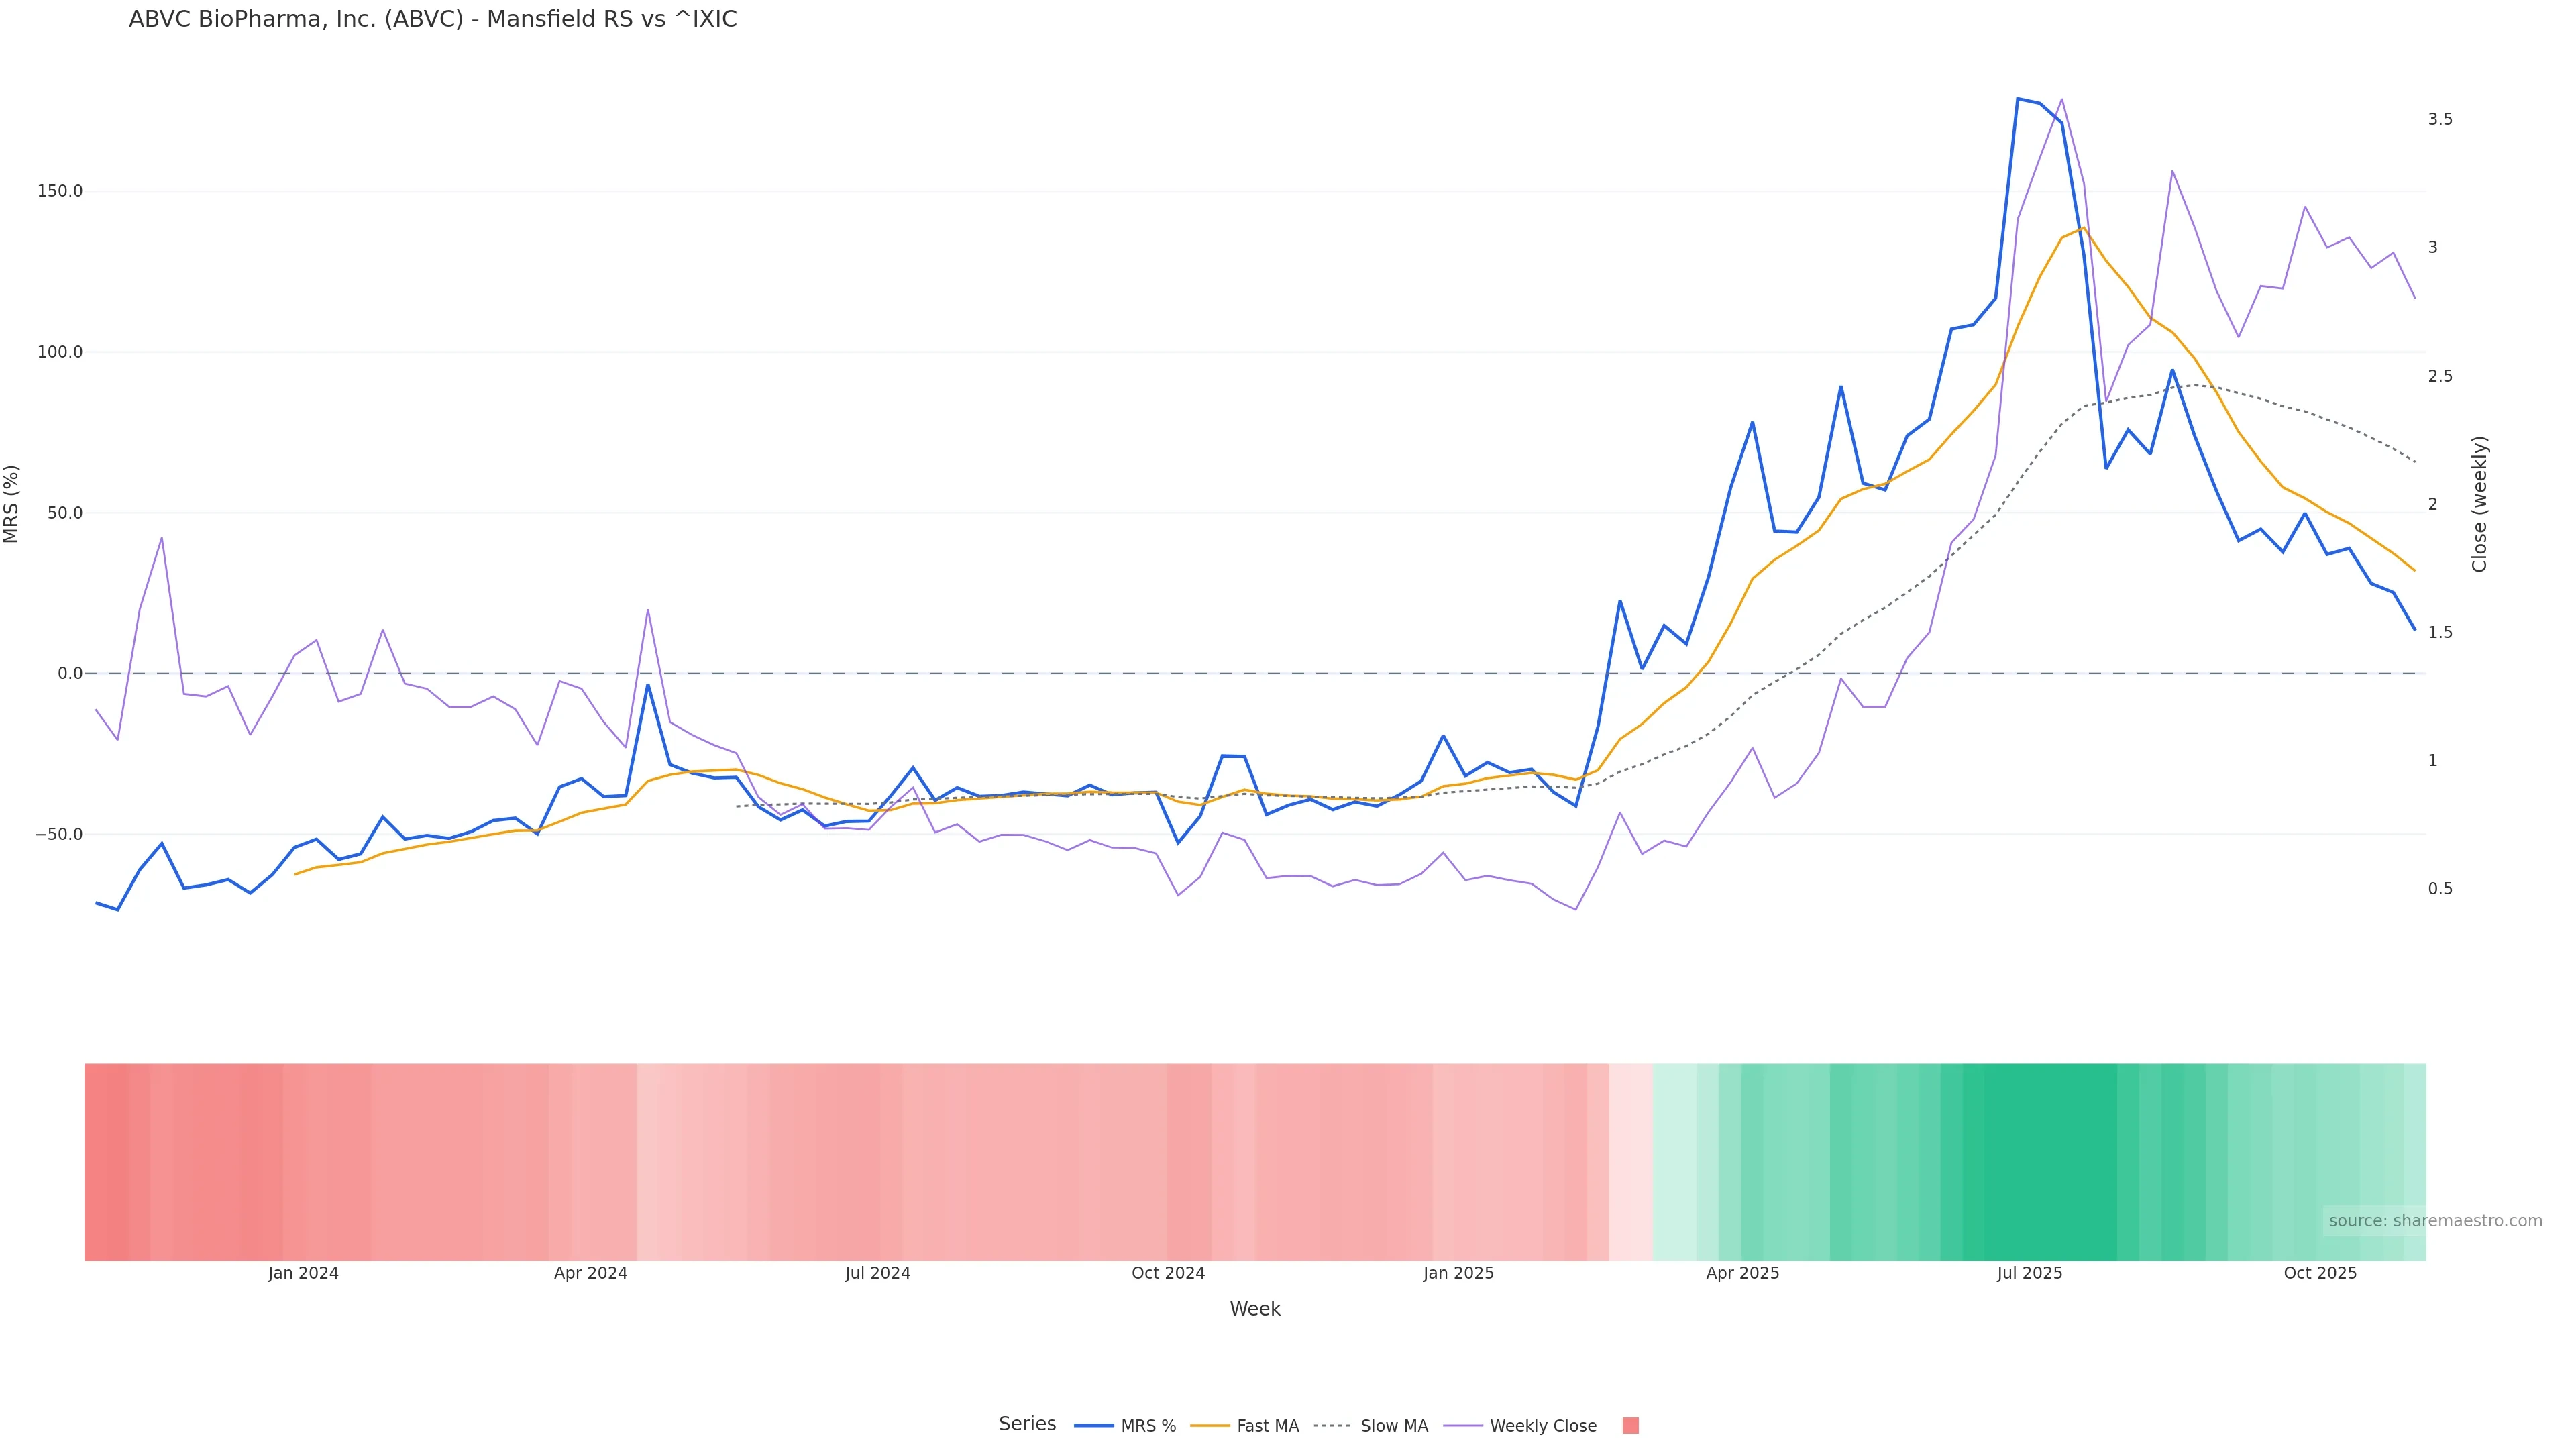The image size is (2576, 1449).
Task: Click the dark green band in the heat strip
Action: [2050, 1161]
